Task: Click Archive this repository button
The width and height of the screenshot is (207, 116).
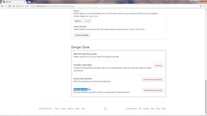Action: [x=153, y=80]
